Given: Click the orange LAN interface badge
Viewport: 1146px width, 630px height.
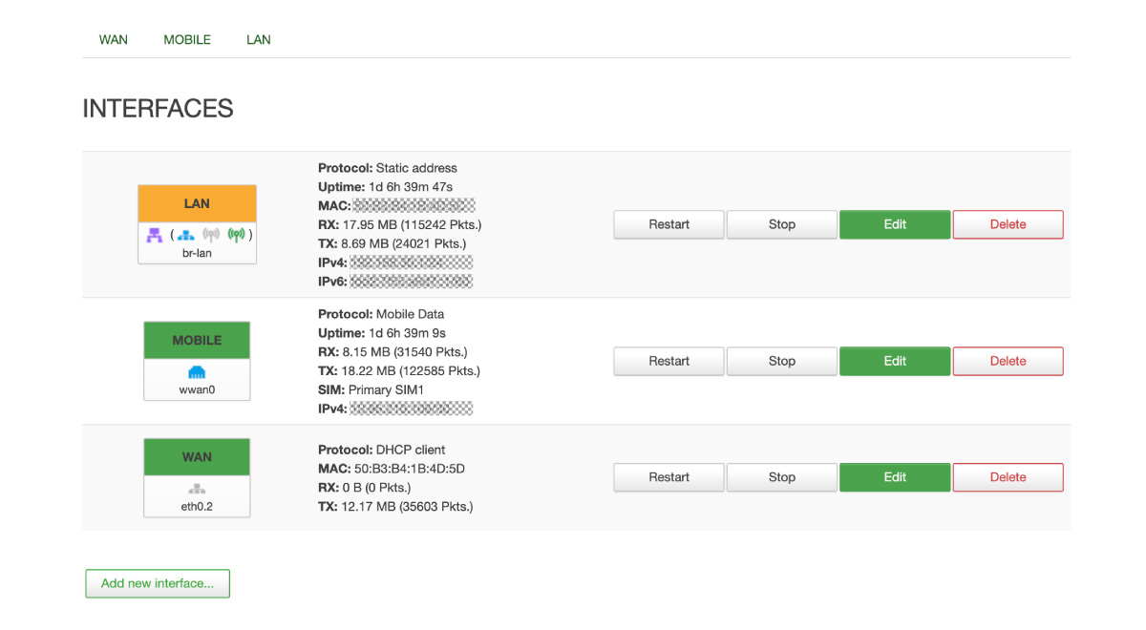Looking at the screenshot, I should 197,203.
